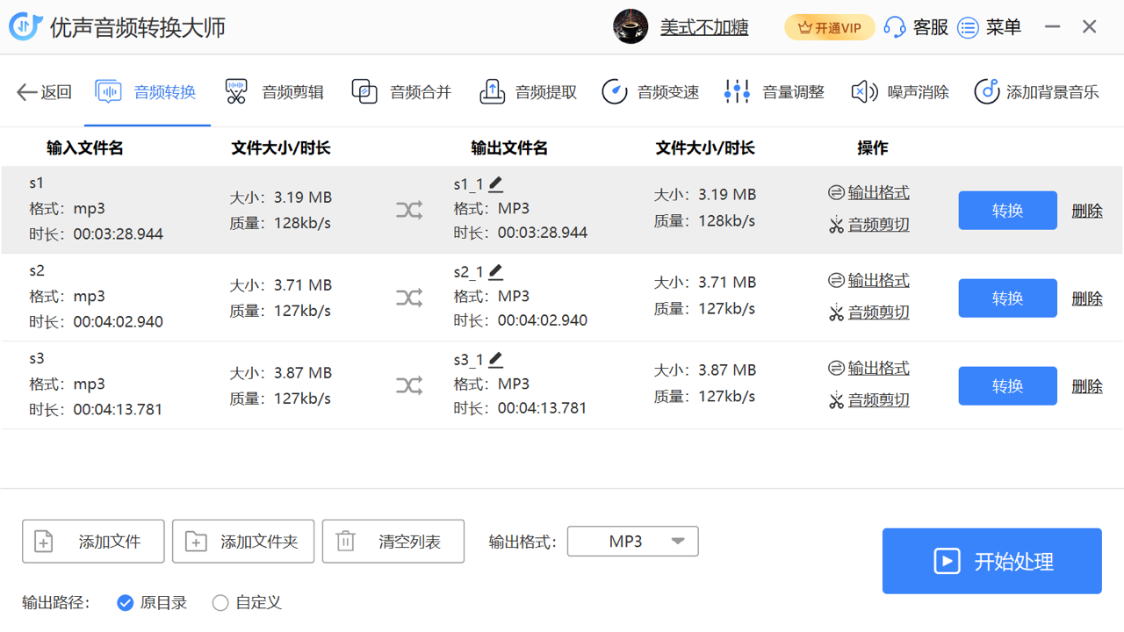
Task: Delete the s2 file via 删除 link
Action: 1086,298
